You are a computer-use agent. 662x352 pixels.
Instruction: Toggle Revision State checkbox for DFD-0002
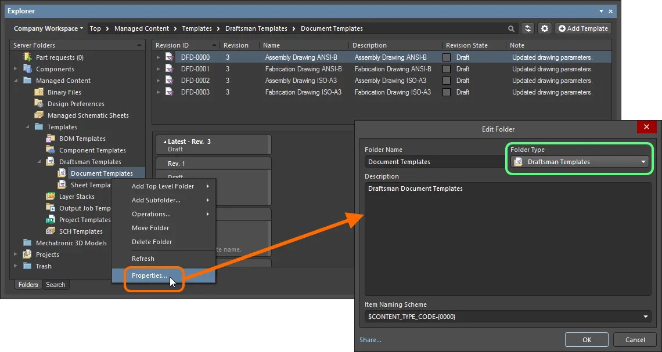click(x=447, y=81)
